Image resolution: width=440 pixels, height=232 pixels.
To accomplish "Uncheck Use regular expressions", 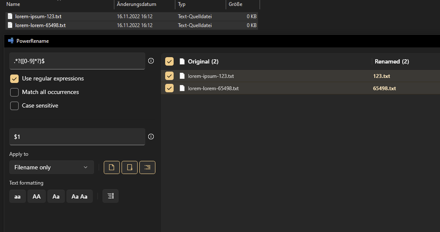I will click(14, 79).
